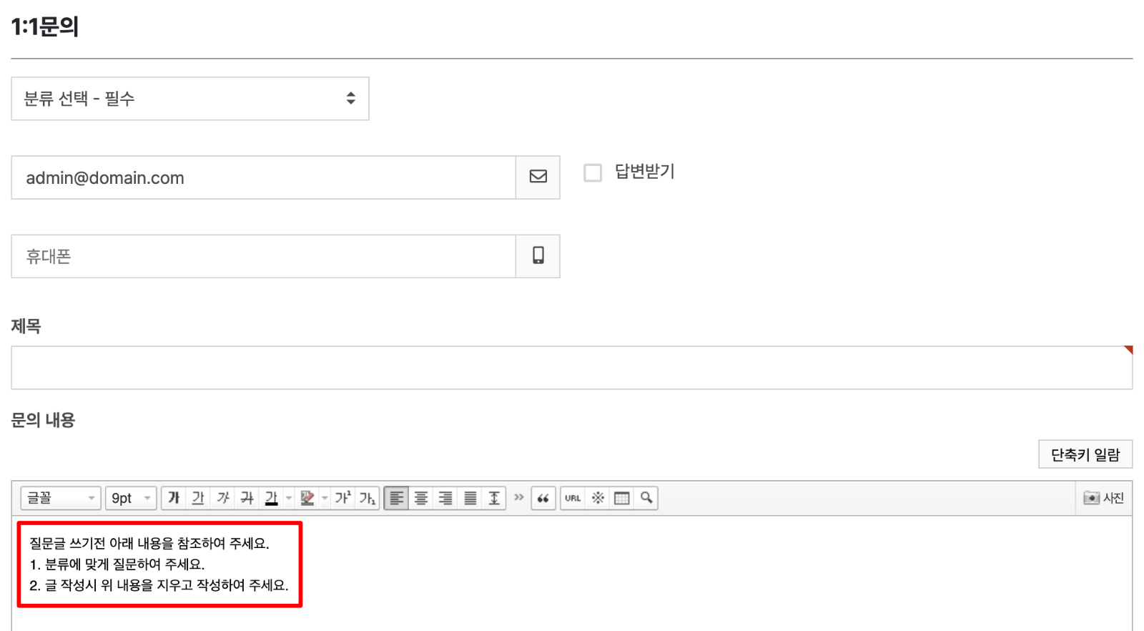Viewport: 1144px width, 631px height.
Task: Open the 9pt font size dropdown
Action: tap(131, 498)
